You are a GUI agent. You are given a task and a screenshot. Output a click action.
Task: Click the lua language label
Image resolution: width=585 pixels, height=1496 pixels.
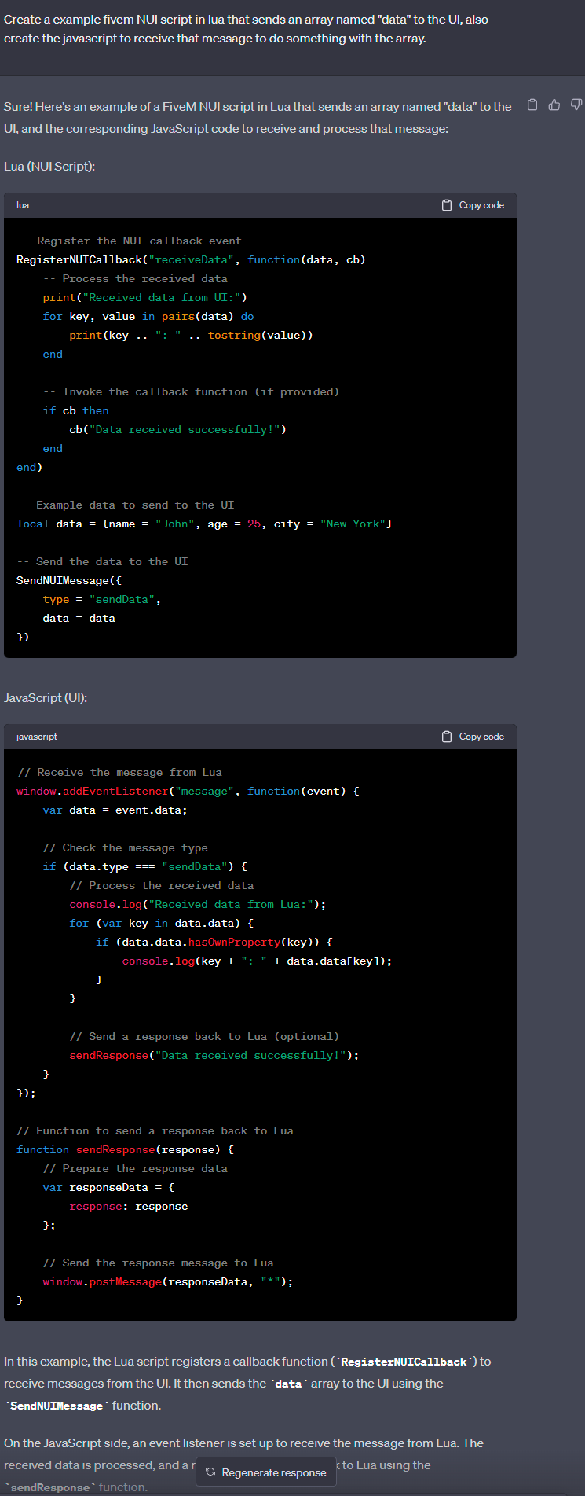23,205
